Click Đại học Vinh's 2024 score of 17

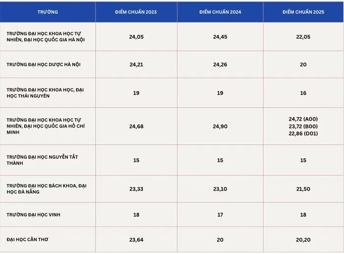click(220, 215)
